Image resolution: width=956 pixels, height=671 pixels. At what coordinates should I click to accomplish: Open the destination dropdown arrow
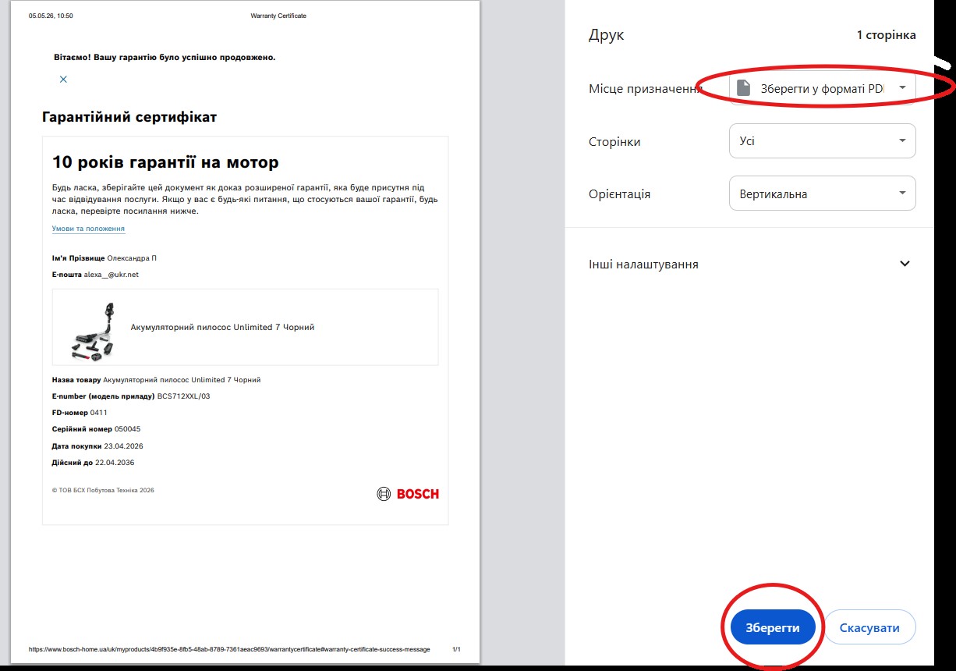tap(902, 88)
